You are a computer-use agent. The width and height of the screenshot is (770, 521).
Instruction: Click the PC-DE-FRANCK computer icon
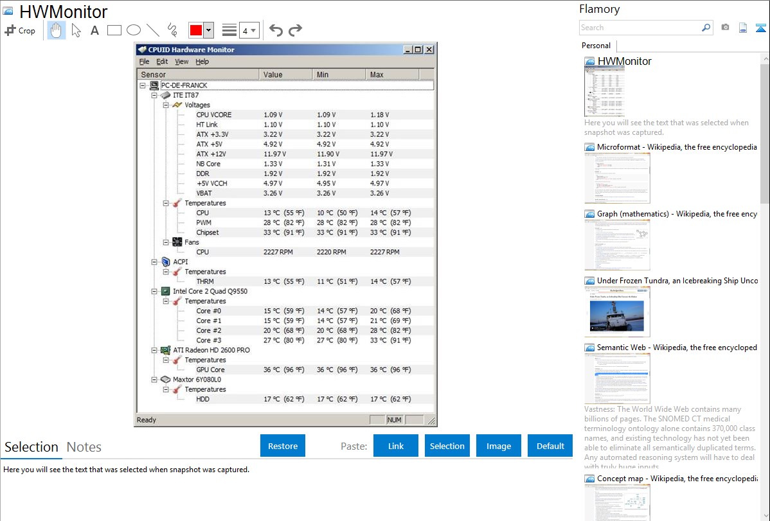coord(154,85)
